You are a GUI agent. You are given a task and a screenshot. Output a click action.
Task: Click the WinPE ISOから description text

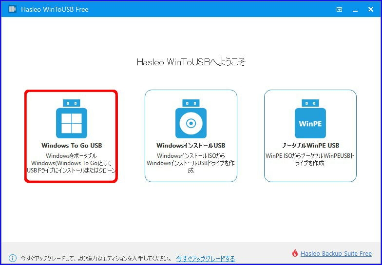point(310,159)
